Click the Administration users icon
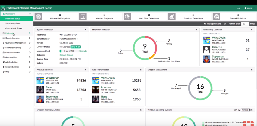Screen dimensions: 257x126 [3, 62]
